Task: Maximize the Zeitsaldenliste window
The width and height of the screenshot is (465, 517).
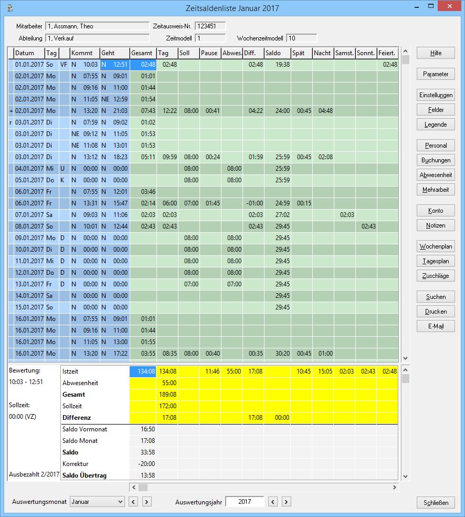Action: click(x=430, y=6)
